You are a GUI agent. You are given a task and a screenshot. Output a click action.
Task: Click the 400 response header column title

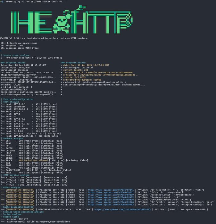point(73,63)
